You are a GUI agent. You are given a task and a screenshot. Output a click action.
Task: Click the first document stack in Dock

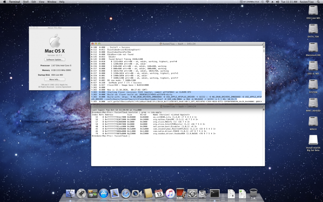[231, 194]
